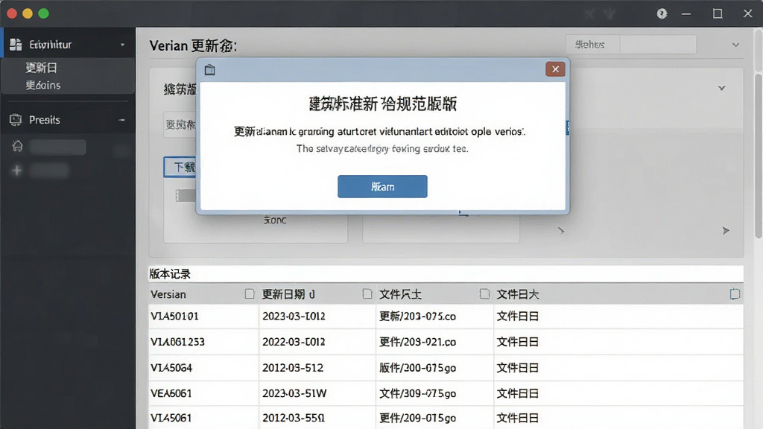Select the 更新日 sidebar item

42,68
